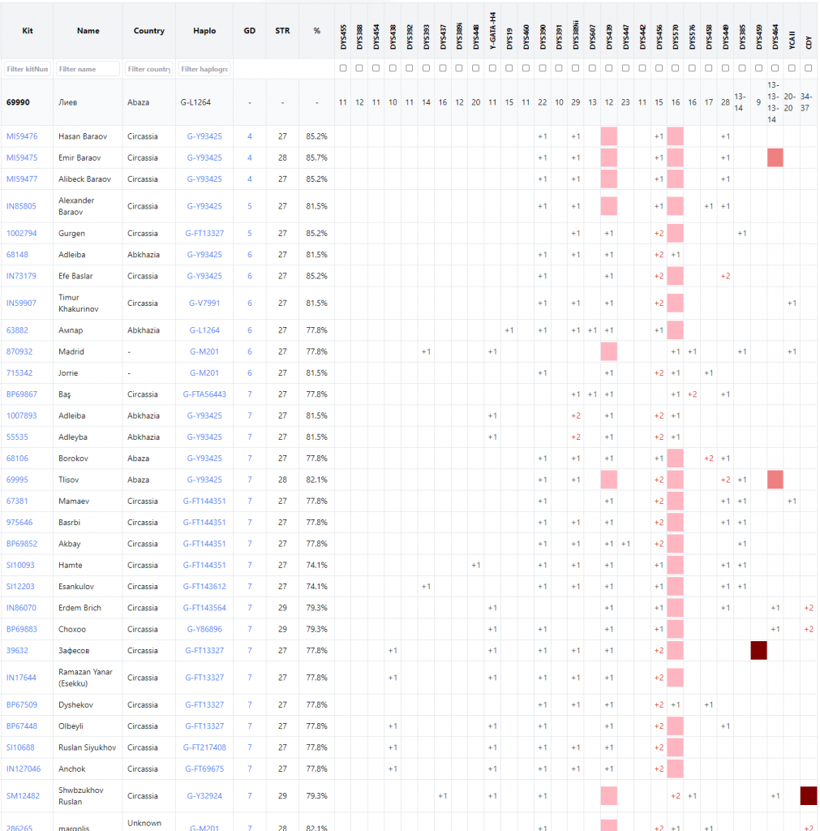Enable the DYS439 column checkbox

(x=609, y=69)
